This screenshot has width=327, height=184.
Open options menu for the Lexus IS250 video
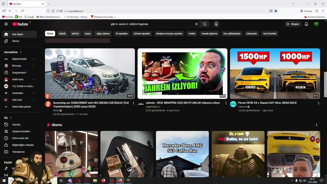click(133, 103)
